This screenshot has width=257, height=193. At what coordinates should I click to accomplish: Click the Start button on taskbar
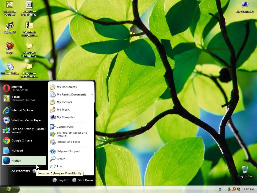pos(10,189)
